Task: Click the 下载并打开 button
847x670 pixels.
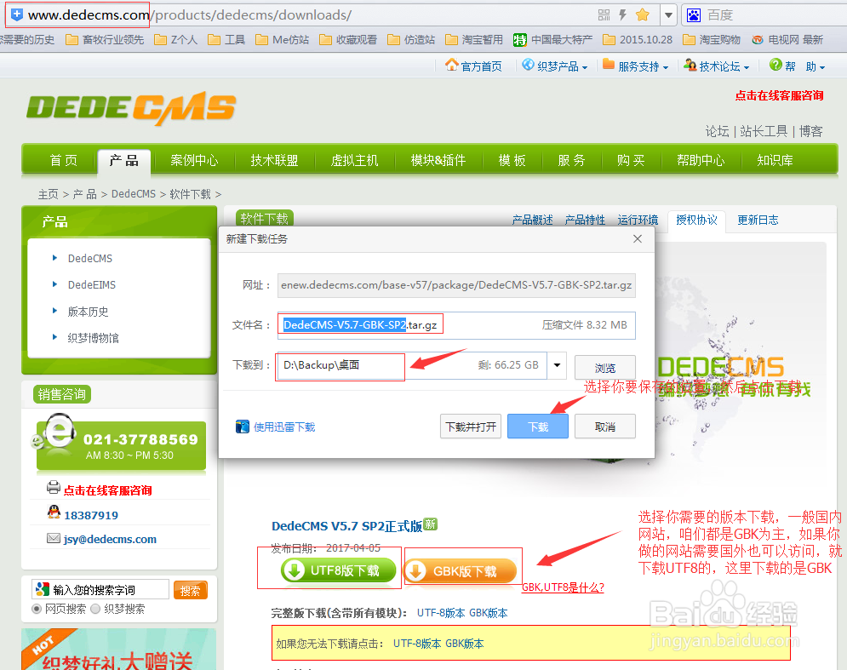Action: coord(471,427)
